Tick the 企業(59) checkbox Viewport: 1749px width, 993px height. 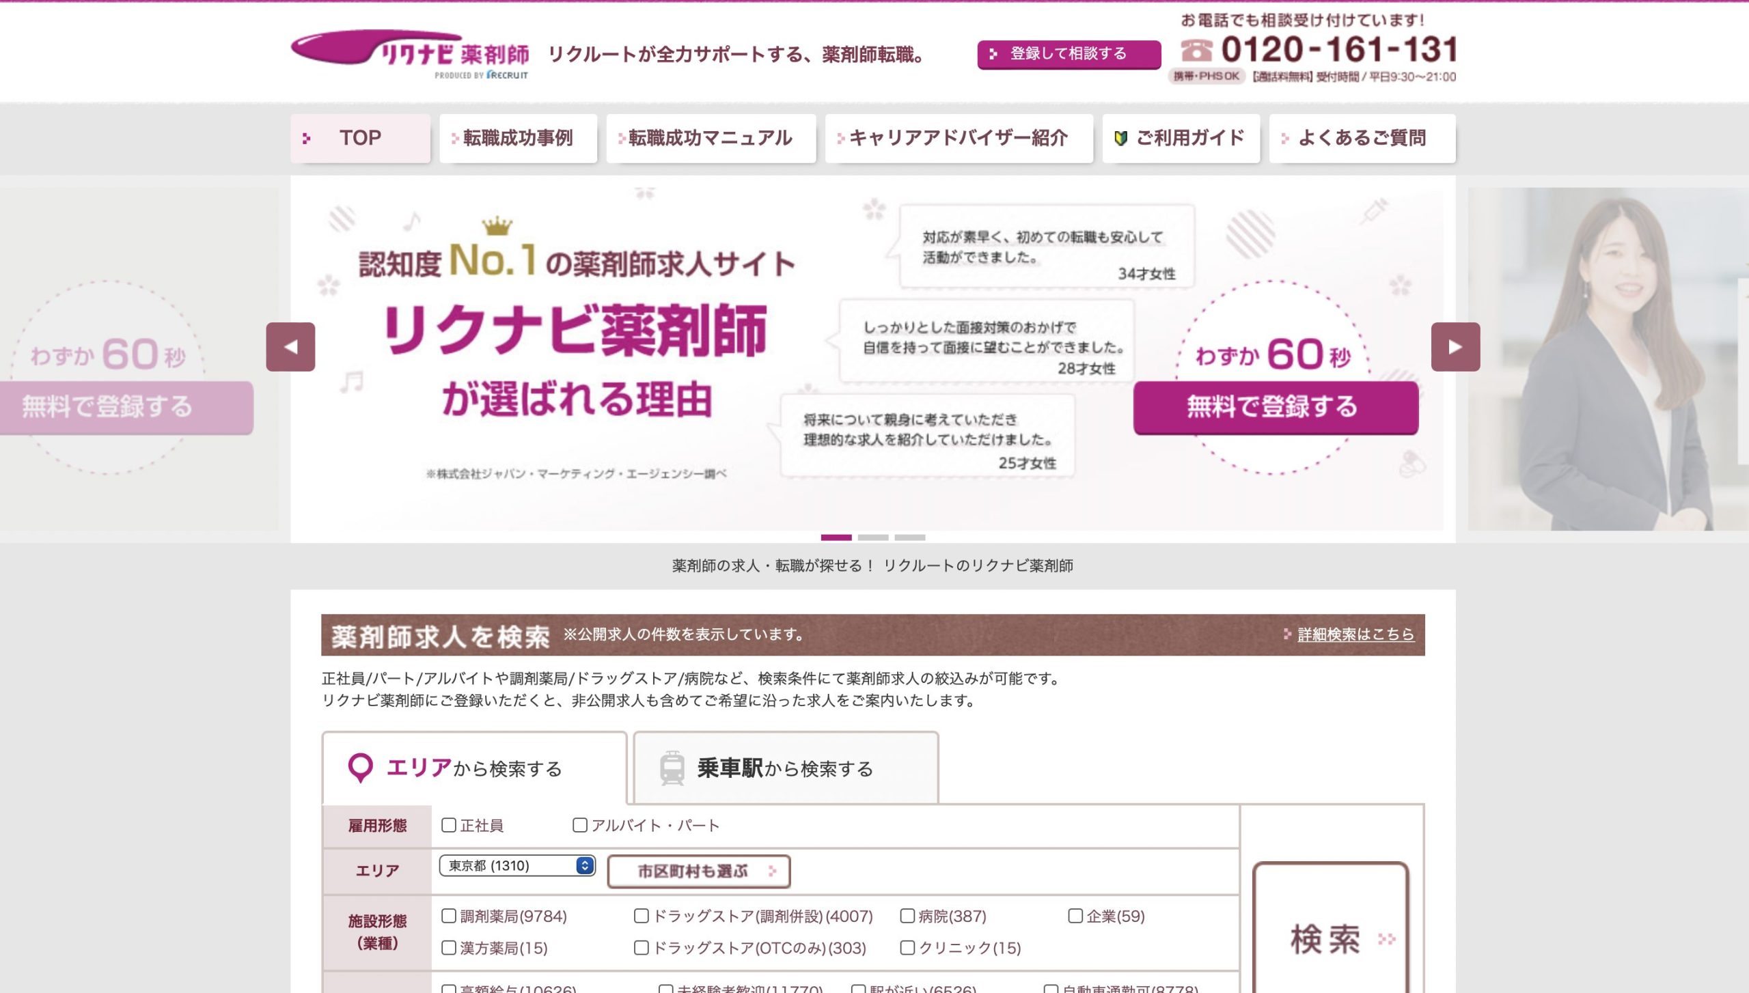(1075, 916)
